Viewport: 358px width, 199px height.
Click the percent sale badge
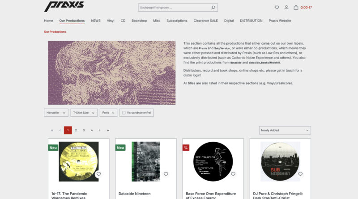[x=186, y=148]
